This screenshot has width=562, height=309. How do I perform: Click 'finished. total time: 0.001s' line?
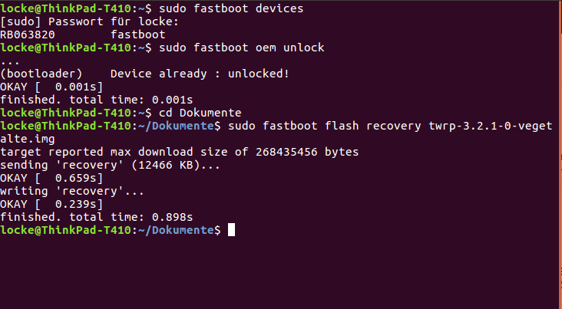[97, 100]
